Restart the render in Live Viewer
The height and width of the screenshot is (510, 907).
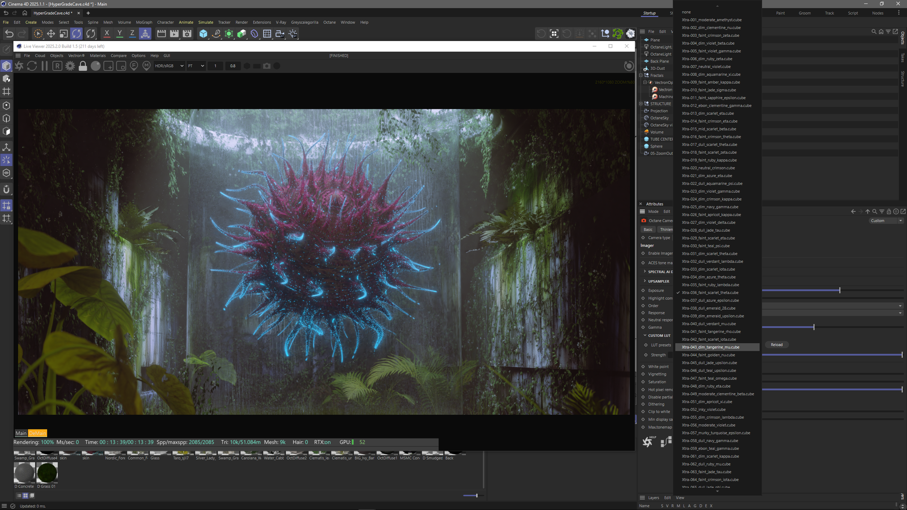32,66
